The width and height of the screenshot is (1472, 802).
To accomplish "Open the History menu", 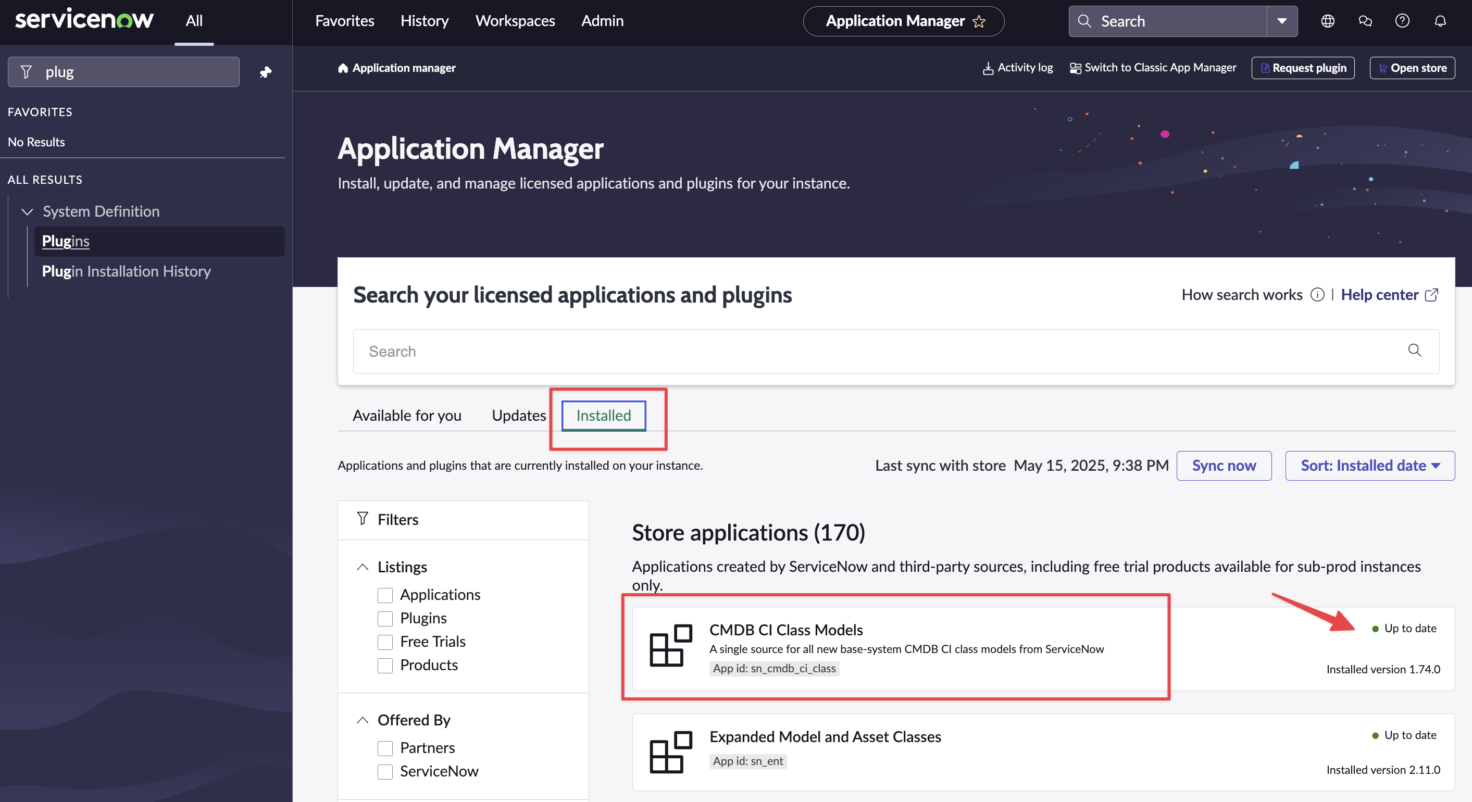I will tap(424, 21).
